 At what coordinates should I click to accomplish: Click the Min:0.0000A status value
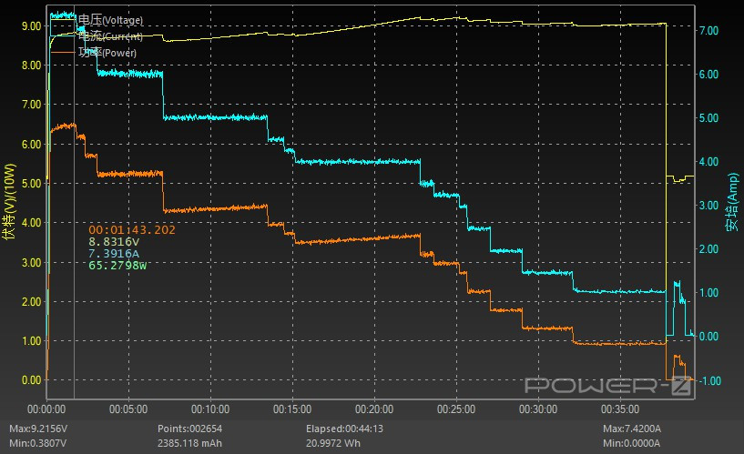pos(632,444)
